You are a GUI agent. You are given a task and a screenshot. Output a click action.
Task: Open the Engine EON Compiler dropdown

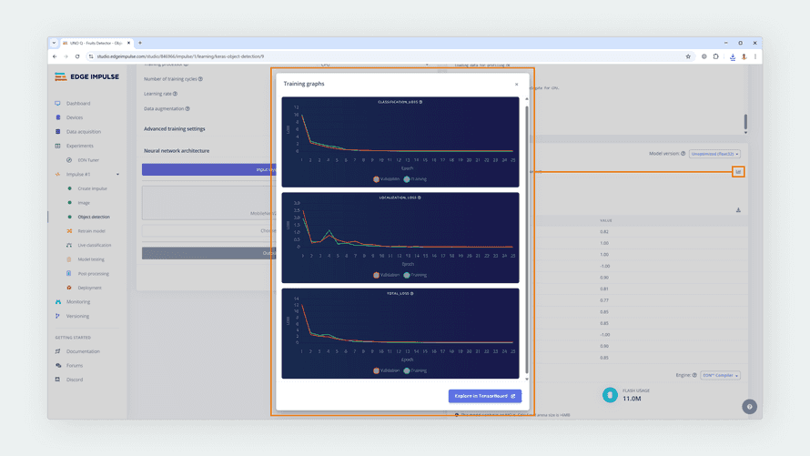(x=720, y=375)
